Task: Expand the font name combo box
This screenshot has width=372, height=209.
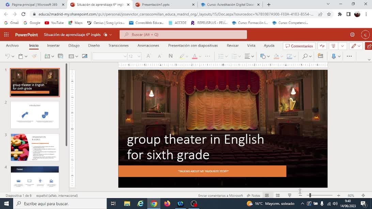Action: point(125,56)
